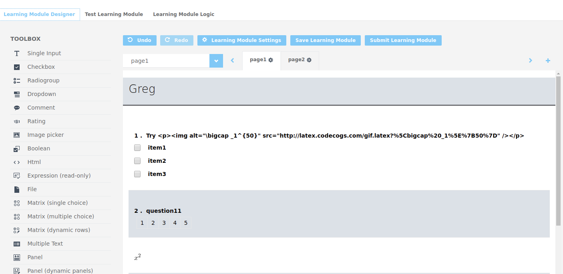Screen dimensions: 563x274
Task: Tick the item3 checkbox
Action: click(x=137, y=174)
